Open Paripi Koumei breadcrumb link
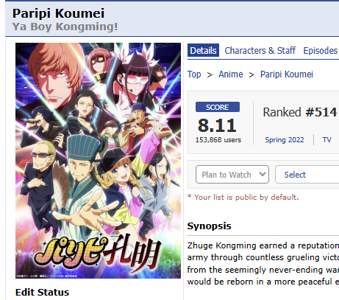The width and height of the screenshot is (339, 300). [x=287, y=74]
